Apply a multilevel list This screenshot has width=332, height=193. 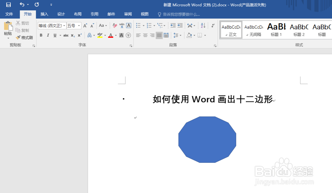click(x=160, y=26)
